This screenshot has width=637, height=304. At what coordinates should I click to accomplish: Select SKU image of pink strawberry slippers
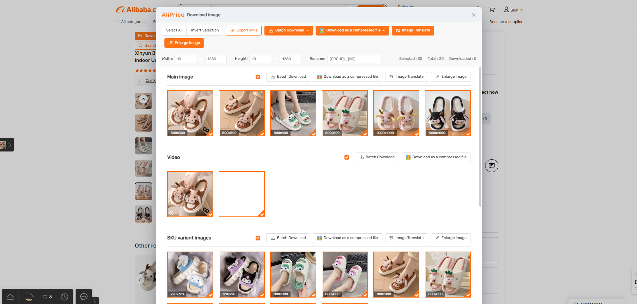point(448,275)
